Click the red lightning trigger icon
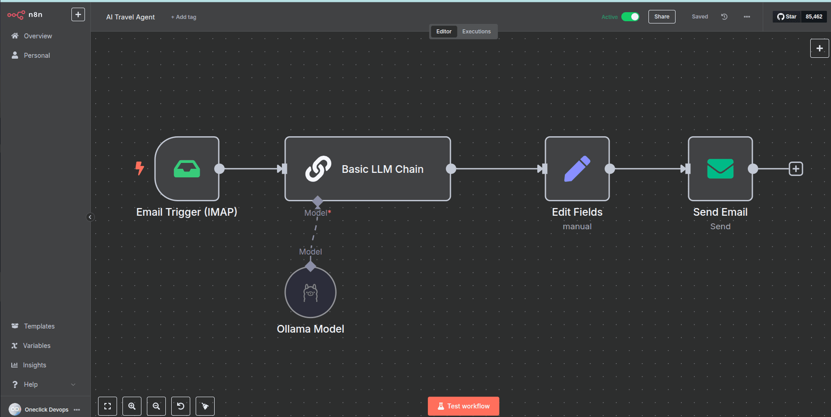Image resolution: width=831 pixels, height=417 pixels. coord(140,168)
